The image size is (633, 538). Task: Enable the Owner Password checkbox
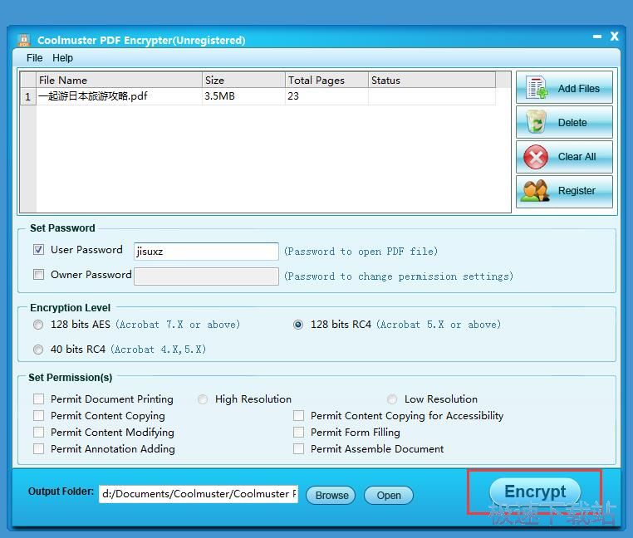39,275
